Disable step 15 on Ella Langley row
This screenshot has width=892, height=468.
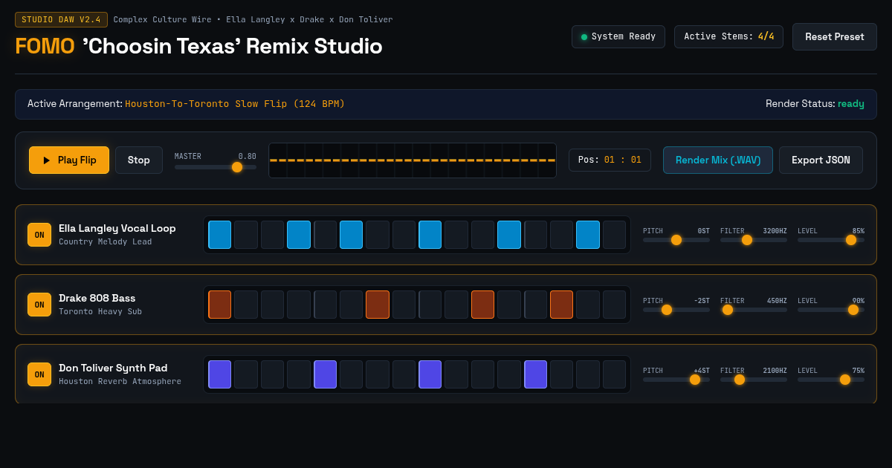588,235
